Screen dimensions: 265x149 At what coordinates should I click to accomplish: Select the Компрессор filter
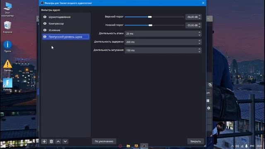click(66, 24)
